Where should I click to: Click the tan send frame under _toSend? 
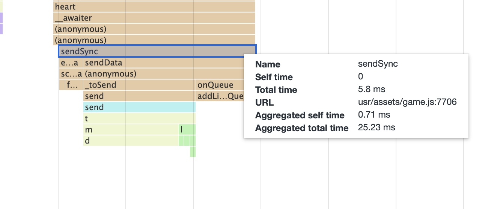pyautogui.click(x=139, y=96)
